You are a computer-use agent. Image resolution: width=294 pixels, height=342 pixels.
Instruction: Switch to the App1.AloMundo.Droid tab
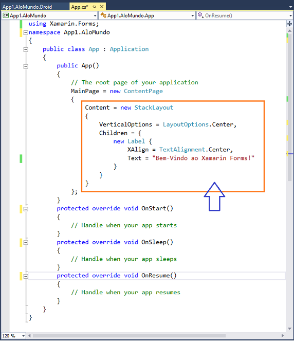(27, 7)
